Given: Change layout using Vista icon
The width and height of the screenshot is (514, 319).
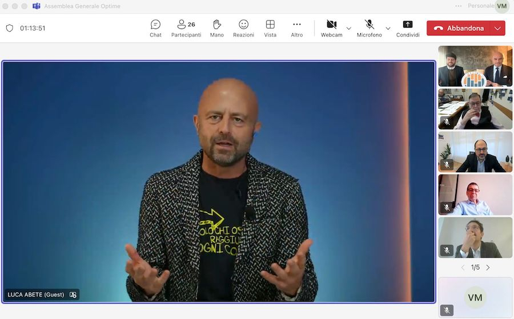Looking at the screenshot, I should (x=270, y=28).
